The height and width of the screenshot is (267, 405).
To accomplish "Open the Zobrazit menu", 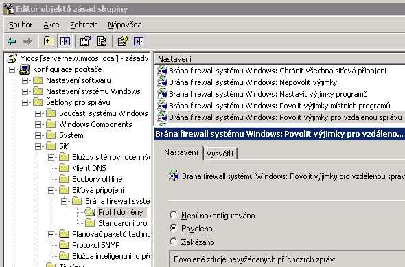I will (84, 25).
